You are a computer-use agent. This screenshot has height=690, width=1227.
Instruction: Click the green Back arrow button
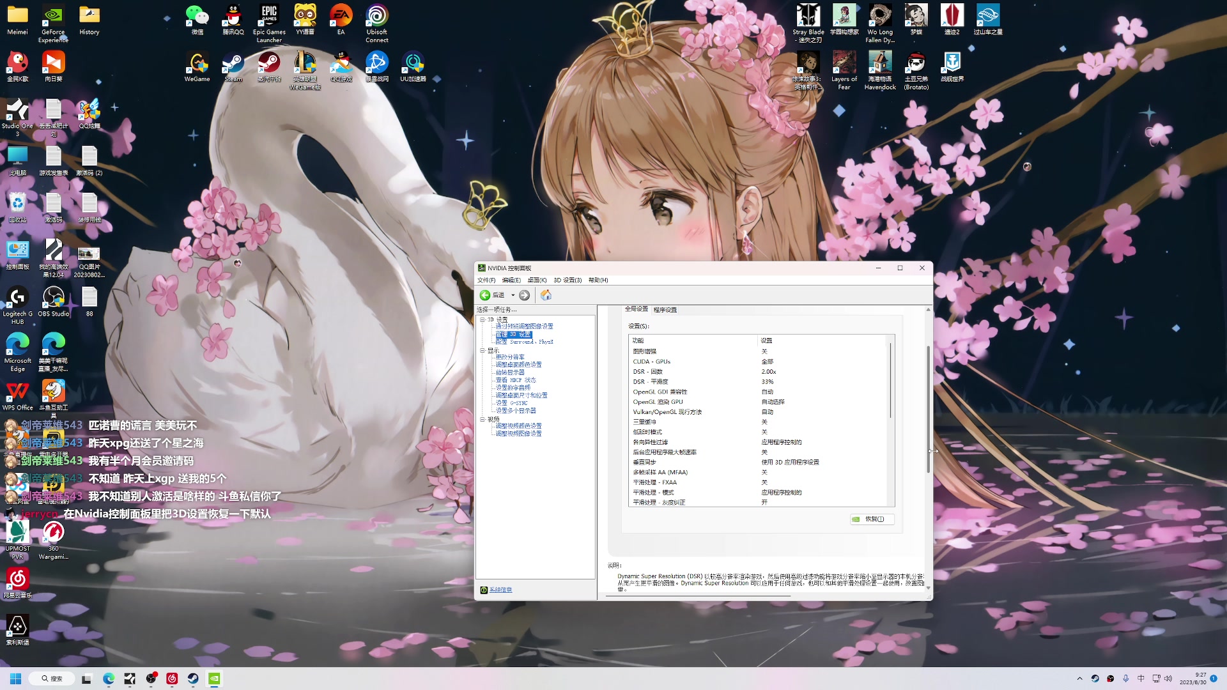click(485, 295)
